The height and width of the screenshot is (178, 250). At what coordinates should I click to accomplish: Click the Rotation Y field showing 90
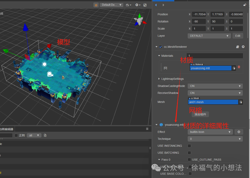coord(217,22)
